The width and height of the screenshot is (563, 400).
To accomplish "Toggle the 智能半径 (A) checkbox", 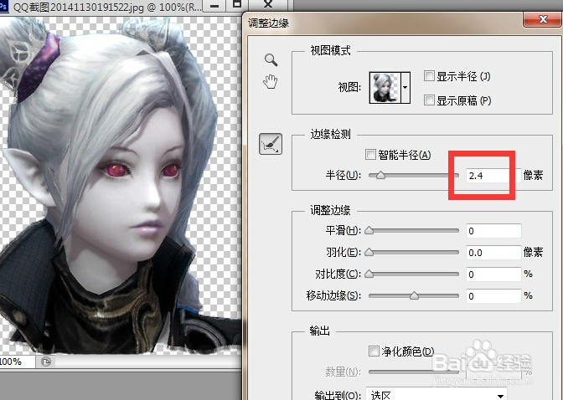I will (370, 155).
